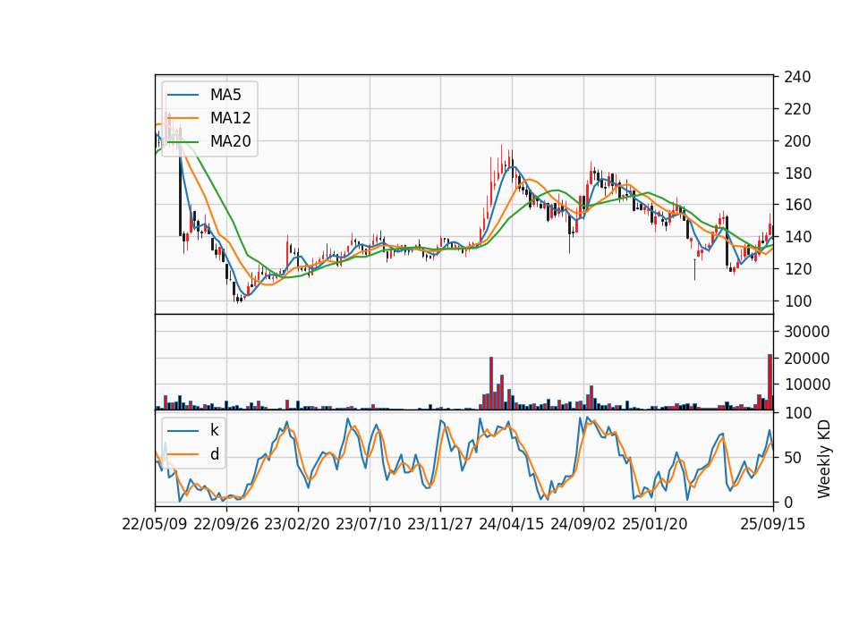This screenshot has width=859, height=617.
Task: Click the green MA20 legend line
Action: pyautogui.click(x=183, y=141)
